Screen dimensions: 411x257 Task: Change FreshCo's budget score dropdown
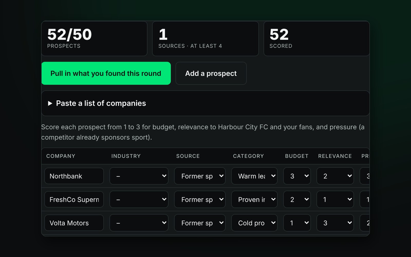tap(297, 199)
